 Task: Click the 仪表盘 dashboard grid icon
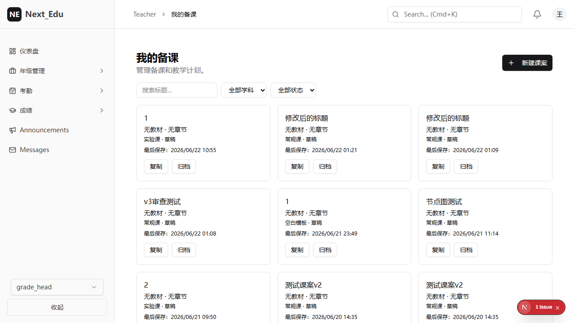coord(13,51)
